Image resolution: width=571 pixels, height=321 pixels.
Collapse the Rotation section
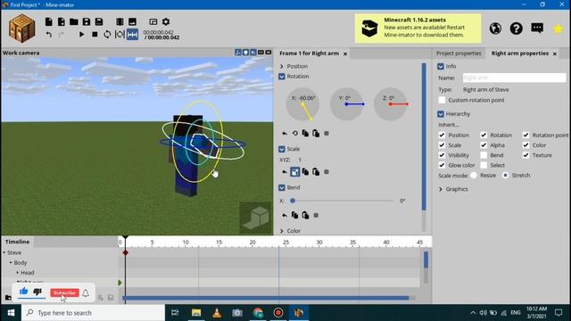(x=282, y=77)
